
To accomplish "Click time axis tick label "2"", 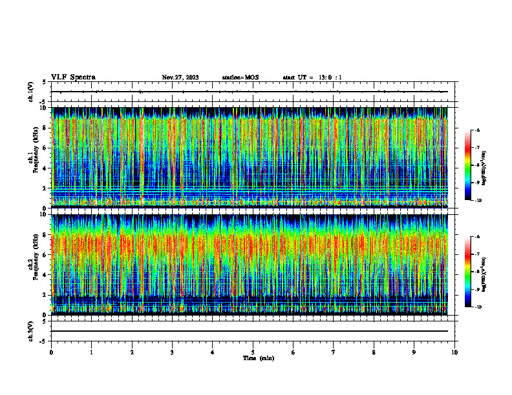I will [132, 352].
